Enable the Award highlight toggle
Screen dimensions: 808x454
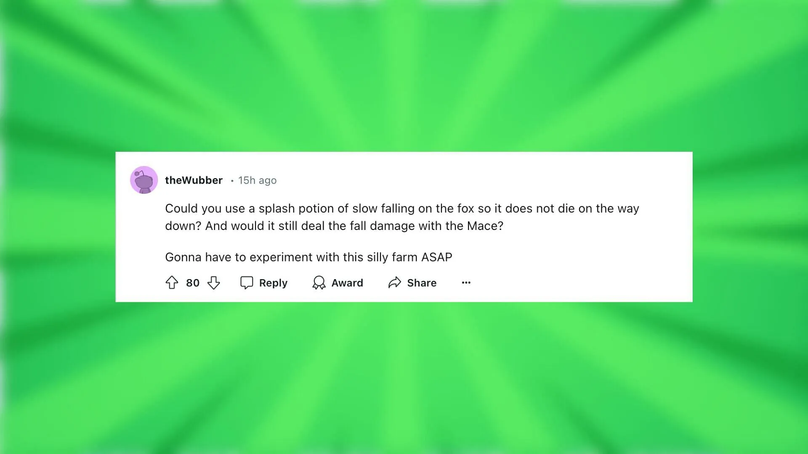(338, 283)
